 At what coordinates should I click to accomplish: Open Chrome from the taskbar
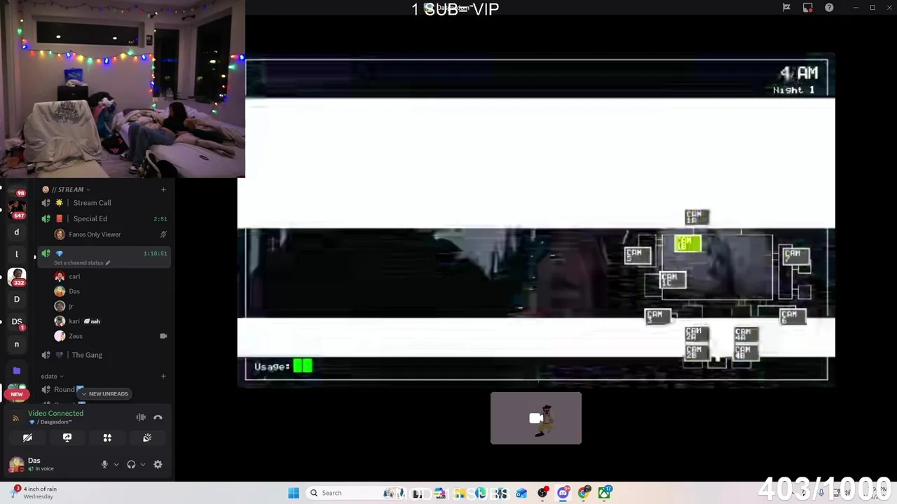(x=584, y=493)
